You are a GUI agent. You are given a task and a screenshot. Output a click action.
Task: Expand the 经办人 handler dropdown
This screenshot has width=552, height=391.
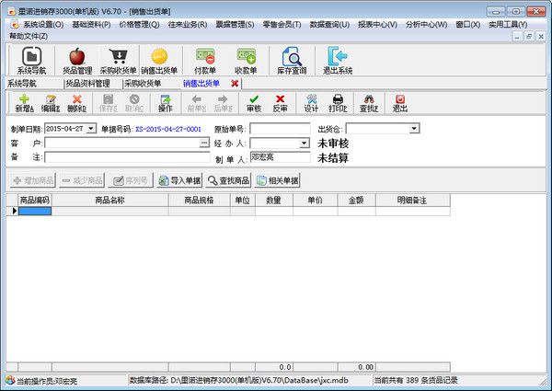[x=305, y=144]
